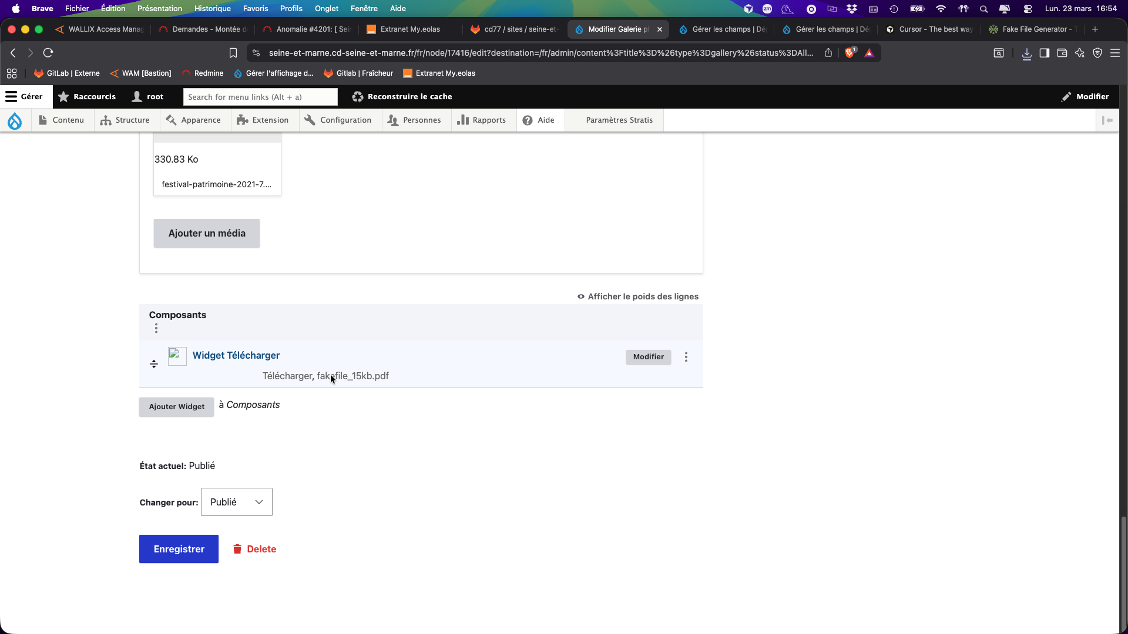Image resolution: width=1128 pixels, height=634 pixels.
Task: Click the Ajouter Widget button
Action: pyautogui.click(x=176, y=406)
